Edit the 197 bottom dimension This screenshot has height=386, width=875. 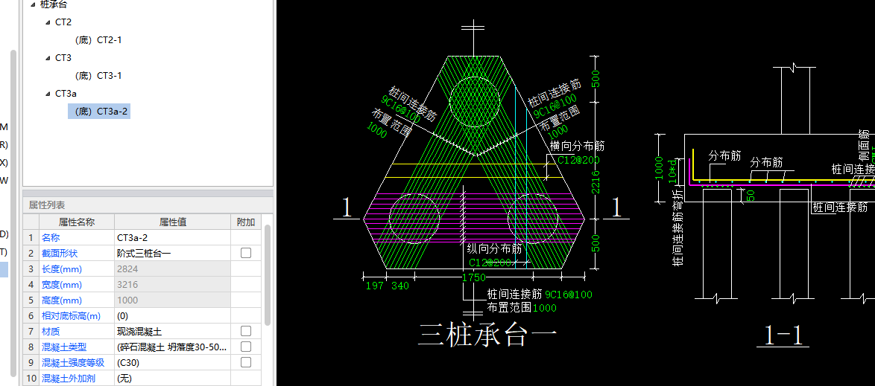click(x=374, y=286)
